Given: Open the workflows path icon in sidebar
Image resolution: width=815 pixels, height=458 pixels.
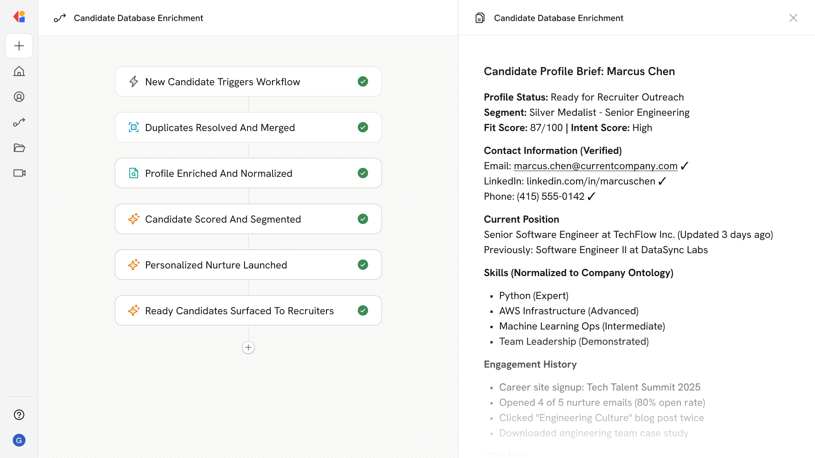Looking at the screenshot, I should 19,122.
